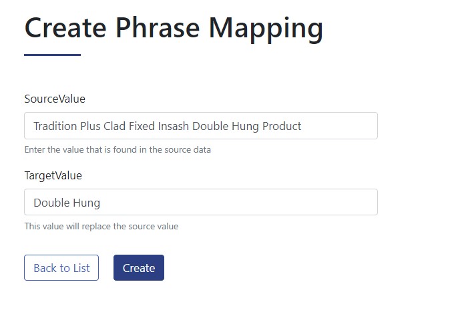Click the word "Double" in TargetValue field
The height and width of the screenshot is (314, 452).
click(x=51, y=203)
